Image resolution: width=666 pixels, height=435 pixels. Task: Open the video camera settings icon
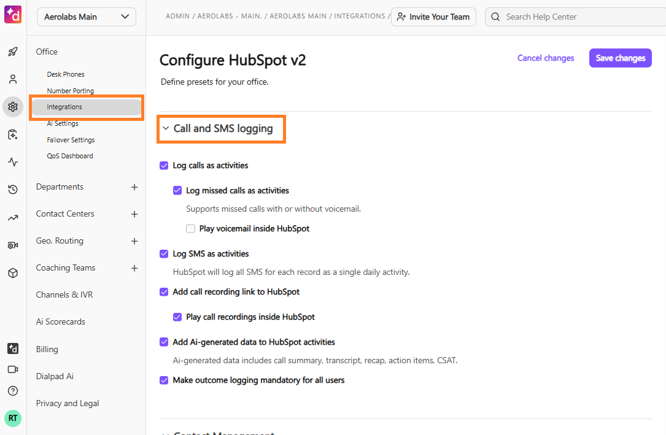[x=13, y=245]
